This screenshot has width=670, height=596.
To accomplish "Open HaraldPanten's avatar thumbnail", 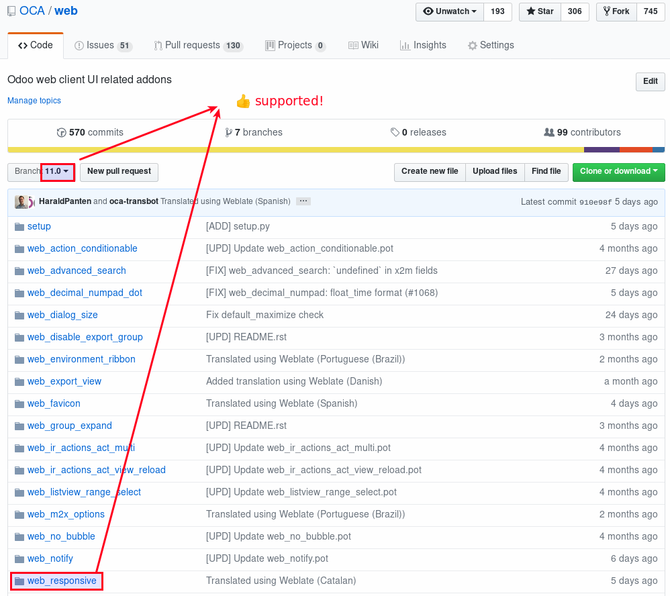I will pyautogui.click(x=20, y=201).
